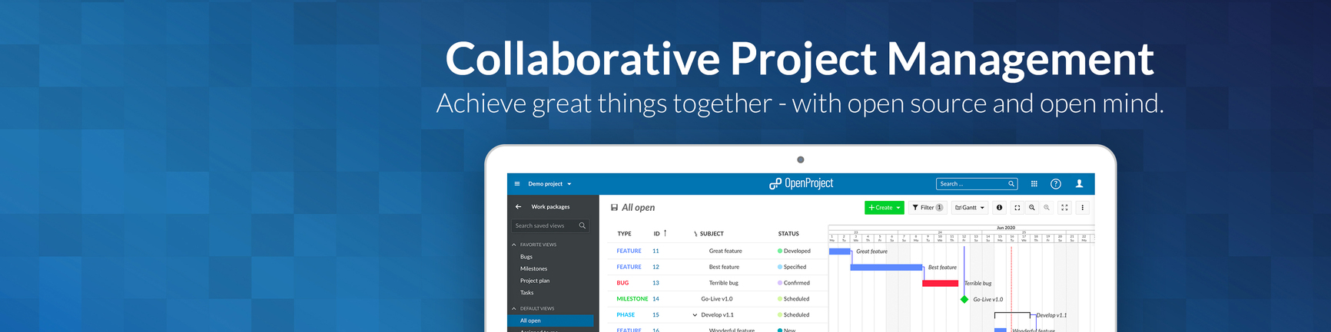Open the info details view icon
The height and width of the screenshot is (332, 1331).
click(999, 208)
